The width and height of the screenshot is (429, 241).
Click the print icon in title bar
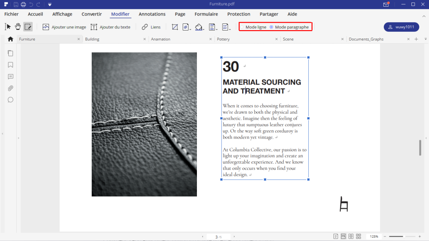point(23,4)
